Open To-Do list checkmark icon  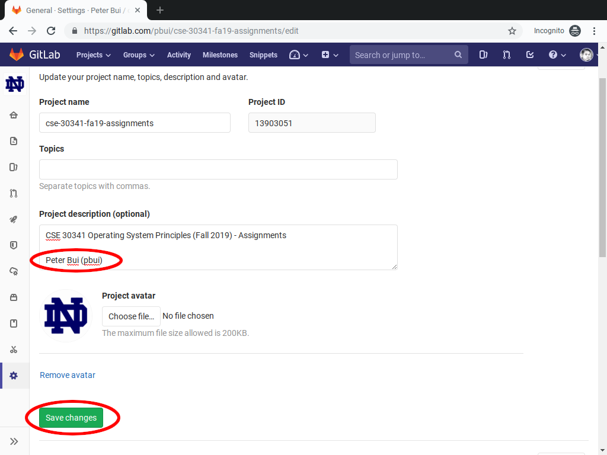click(530, 55)
